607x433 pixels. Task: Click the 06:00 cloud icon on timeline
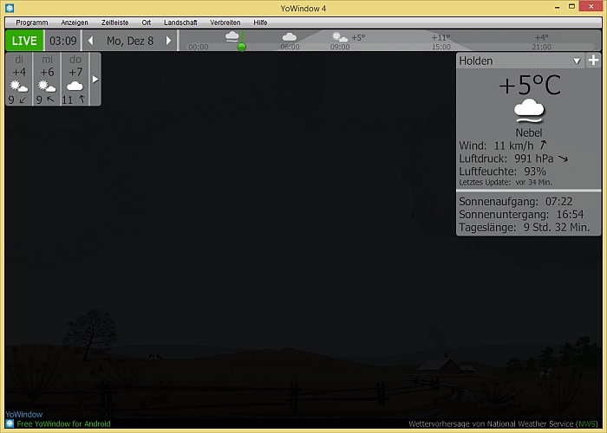pyautogui.click(x=289, y=37)
